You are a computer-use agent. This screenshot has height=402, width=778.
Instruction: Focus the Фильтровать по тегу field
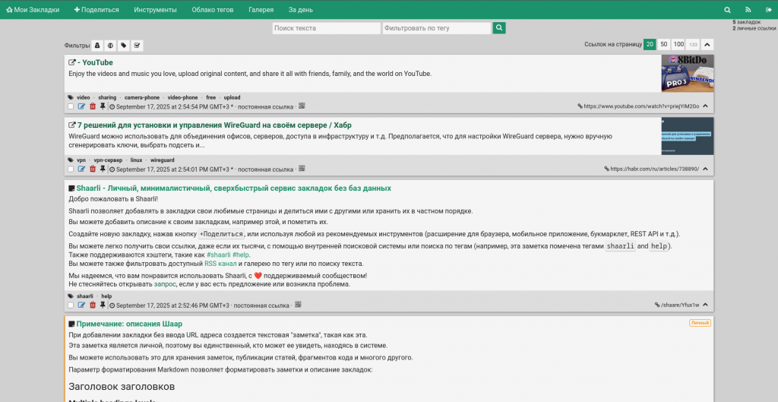[437, 28]
